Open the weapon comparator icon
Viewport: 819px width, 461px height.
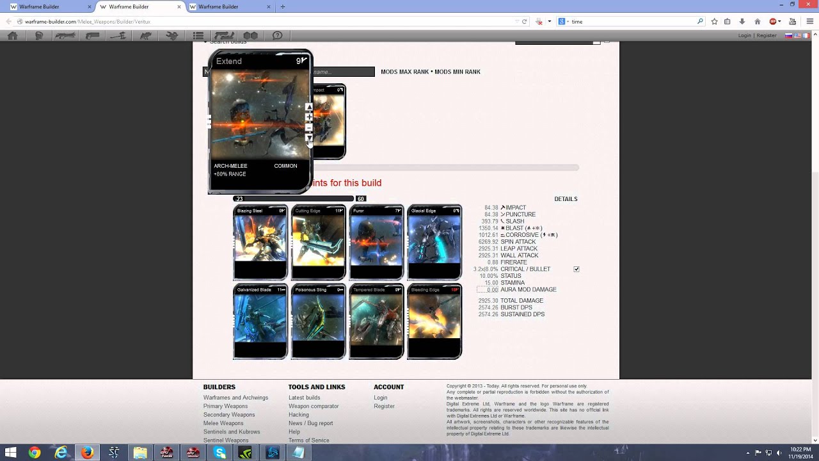coord(225,36)
